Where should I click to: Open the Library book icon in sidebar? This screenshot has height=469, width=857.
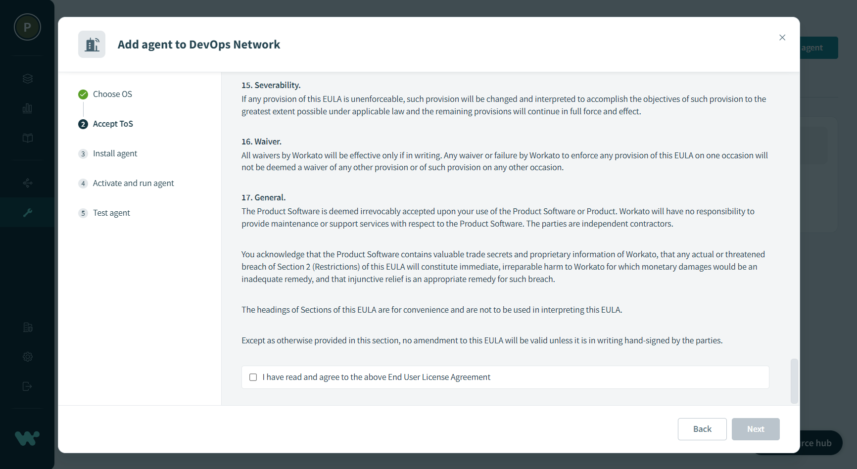coord(28,138)
